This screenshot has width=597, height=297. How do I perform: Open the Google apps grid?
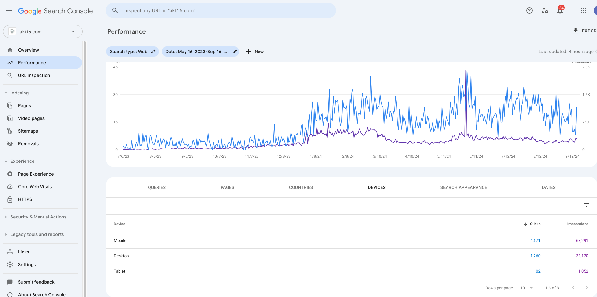coord(584,10)
